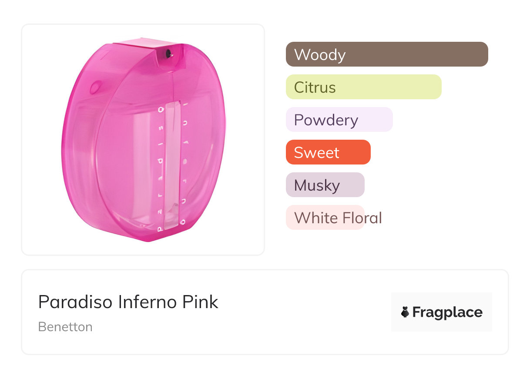
Task: Click the Fragplace perfume bottle logo icon
Action: coord(405,312)
